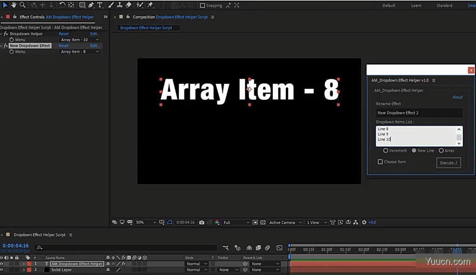The height and width of the screenshot is (275, 476).
Task: Check the Choose Item checkbox
Action: 380,162
